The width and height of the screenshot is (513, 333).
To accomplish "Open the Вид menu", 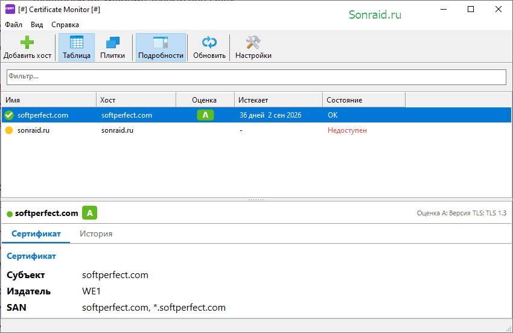I will [x=37, y=25].
